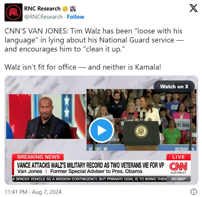The height and width of the screenshot is (197, 202).
Task: Click the CNN logo in the video
Action: 178,166
